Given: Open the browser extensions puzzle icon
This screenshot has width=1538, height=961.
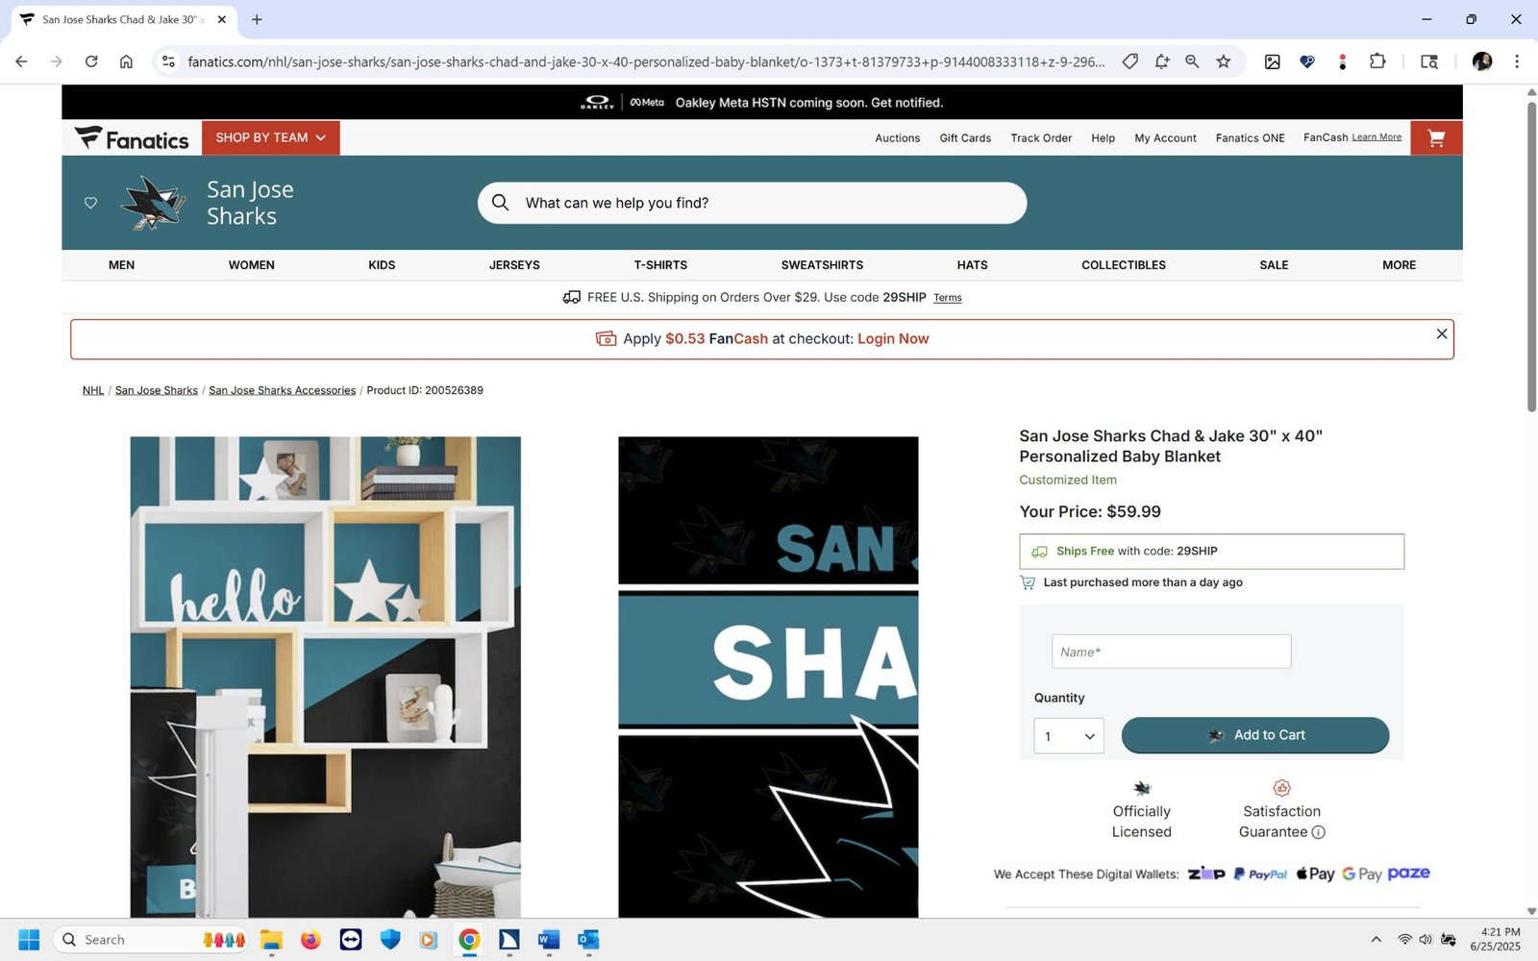Looking at the screenshot, I should coord(1377,62).
